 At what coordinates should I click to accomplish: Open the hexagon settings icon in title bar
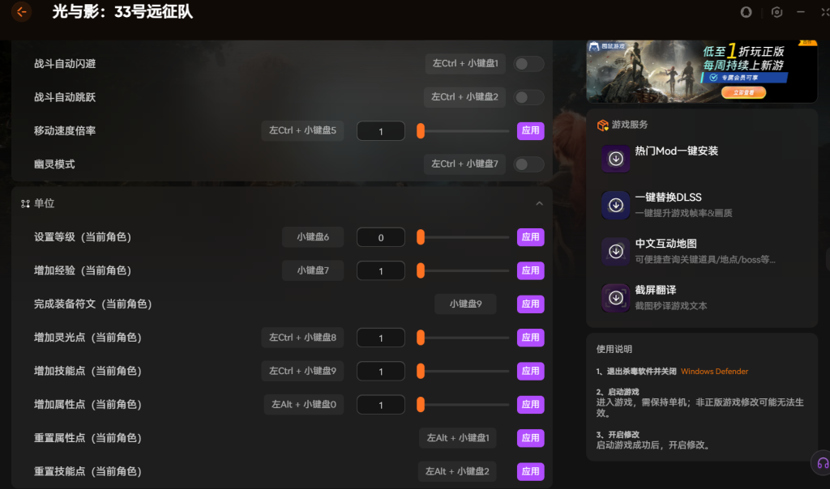pyautogui.click(x=777, y=12)
